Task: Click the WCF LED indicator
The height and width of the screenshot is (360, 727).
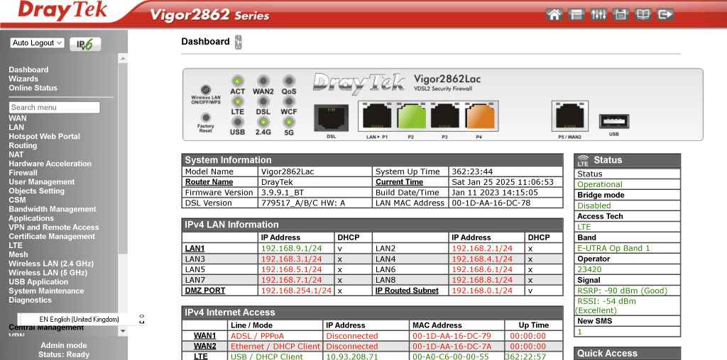Action: coord(289,101)
